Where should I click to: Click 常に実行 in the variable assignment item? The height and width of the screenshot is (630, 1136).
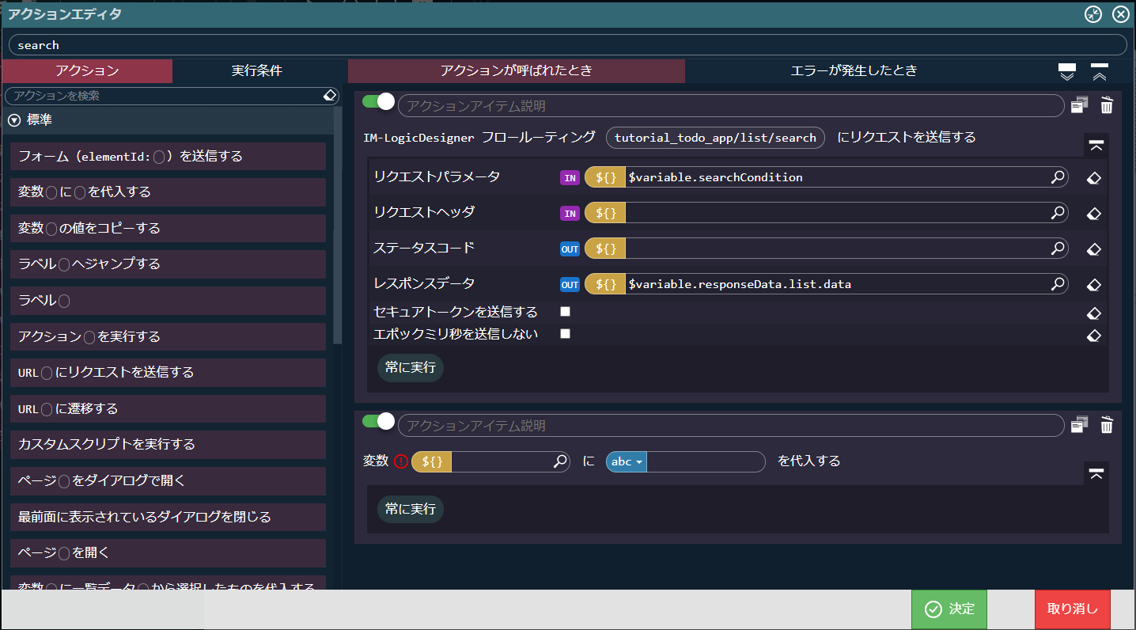point(411,509)
